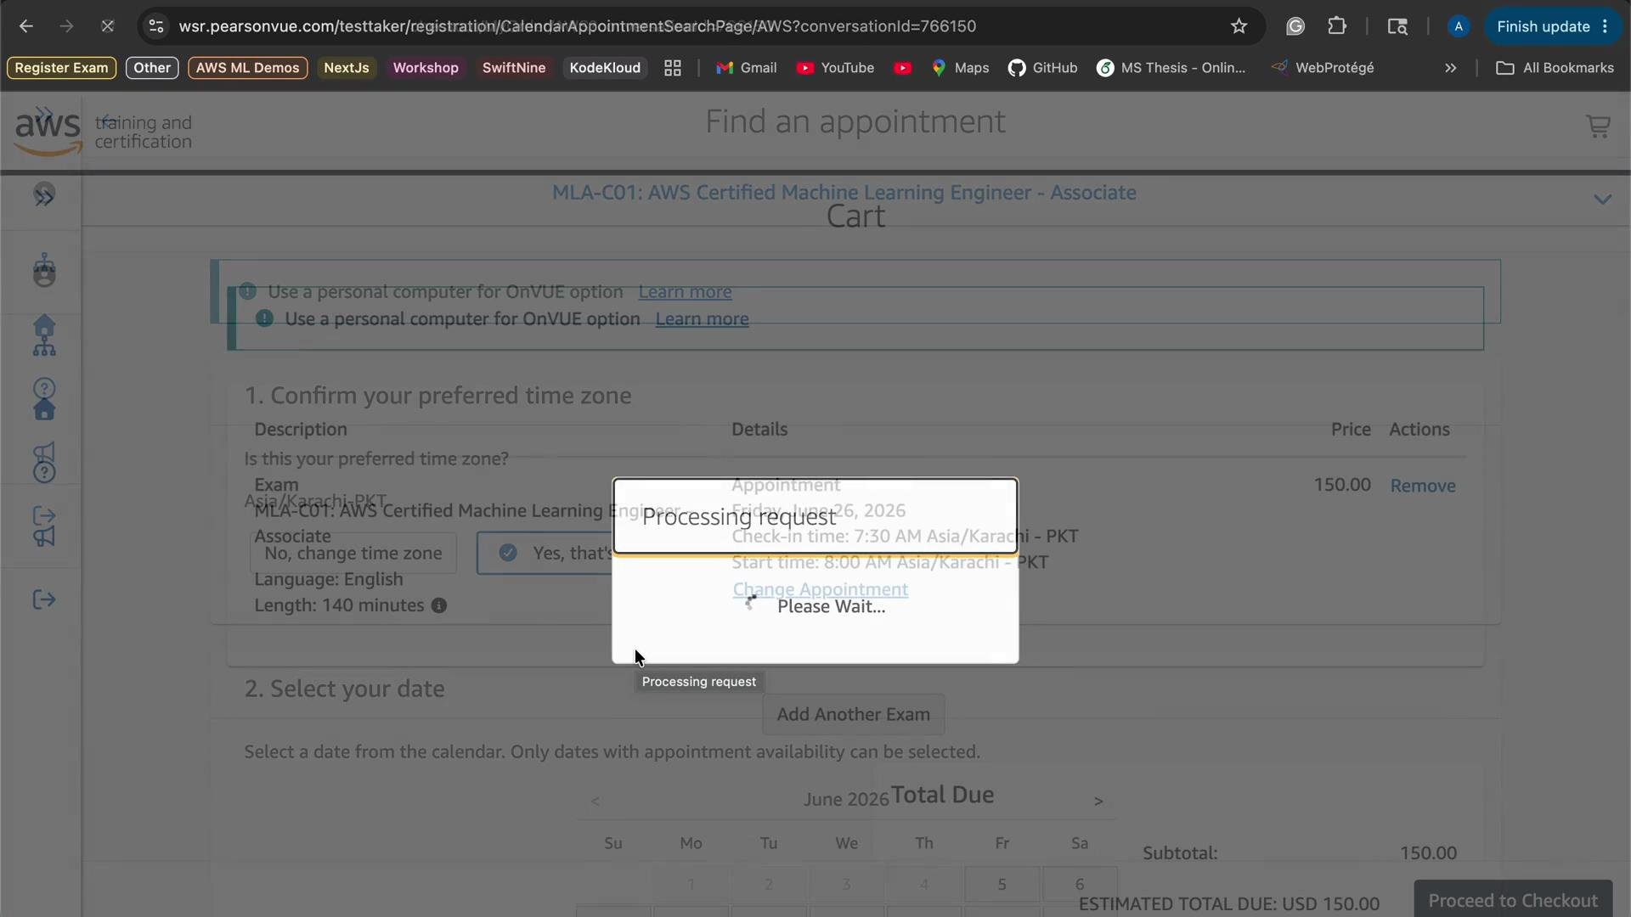Open the YouTube bookmark
The width and height of the screenshot is (1631, 917).
(x=836, y=68)
